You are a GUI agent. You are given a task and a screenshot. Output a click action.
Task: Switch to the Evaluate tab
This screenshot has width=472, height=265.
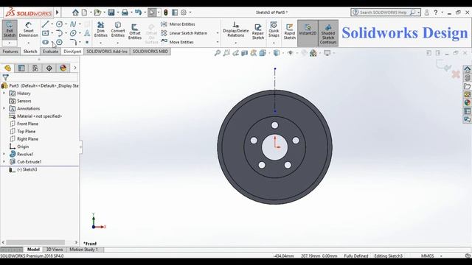point(50,52)
